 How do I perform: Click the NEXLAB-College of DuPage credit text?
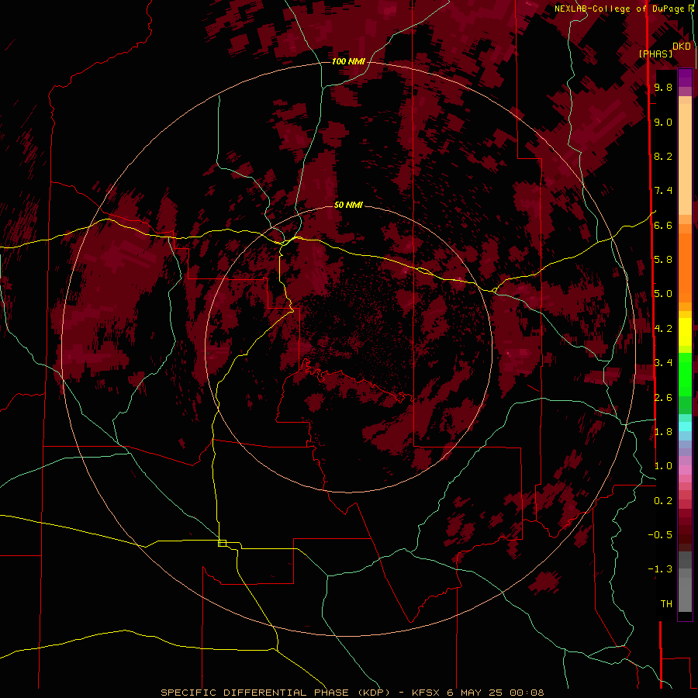[619, 9]
